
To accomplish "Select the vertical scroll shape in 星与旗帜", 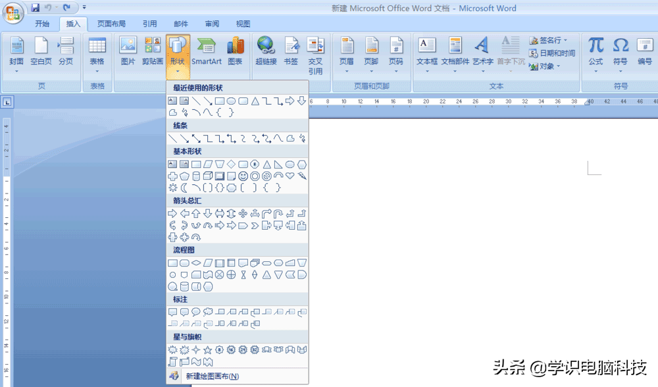I will [x=172, y=361].
